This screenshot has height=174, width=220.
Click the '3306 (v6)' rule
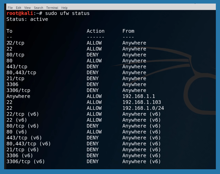pyautogui.click(x=20, y=156)
